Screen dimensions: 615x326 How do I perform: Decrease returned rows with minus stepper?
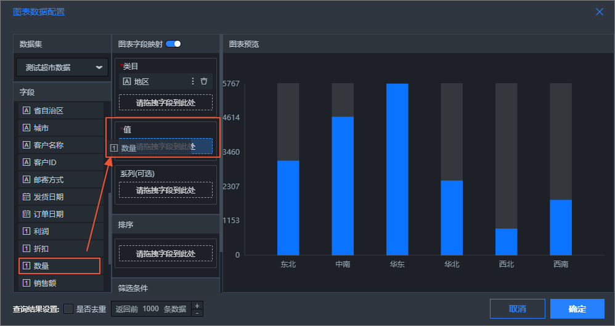[197, 312]
